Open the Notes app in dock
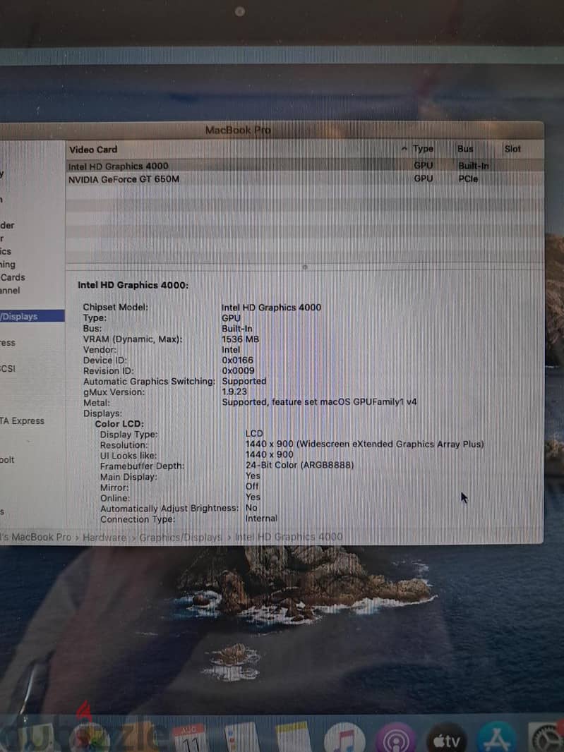Screen dimensions: 564x752 [293, 738]
